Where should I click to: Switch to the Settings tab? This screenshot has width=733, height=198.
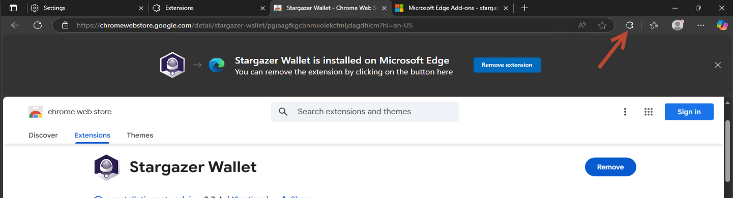coord(86,8)
